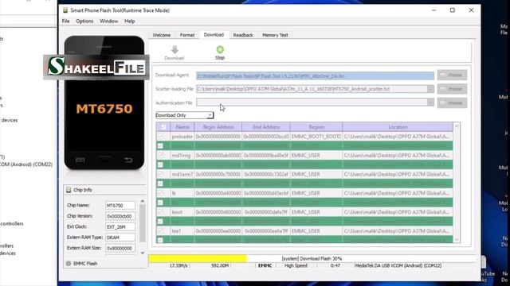Click the EMMC Flash icon
The image size is (510, 286).
[x=69, y=263]
